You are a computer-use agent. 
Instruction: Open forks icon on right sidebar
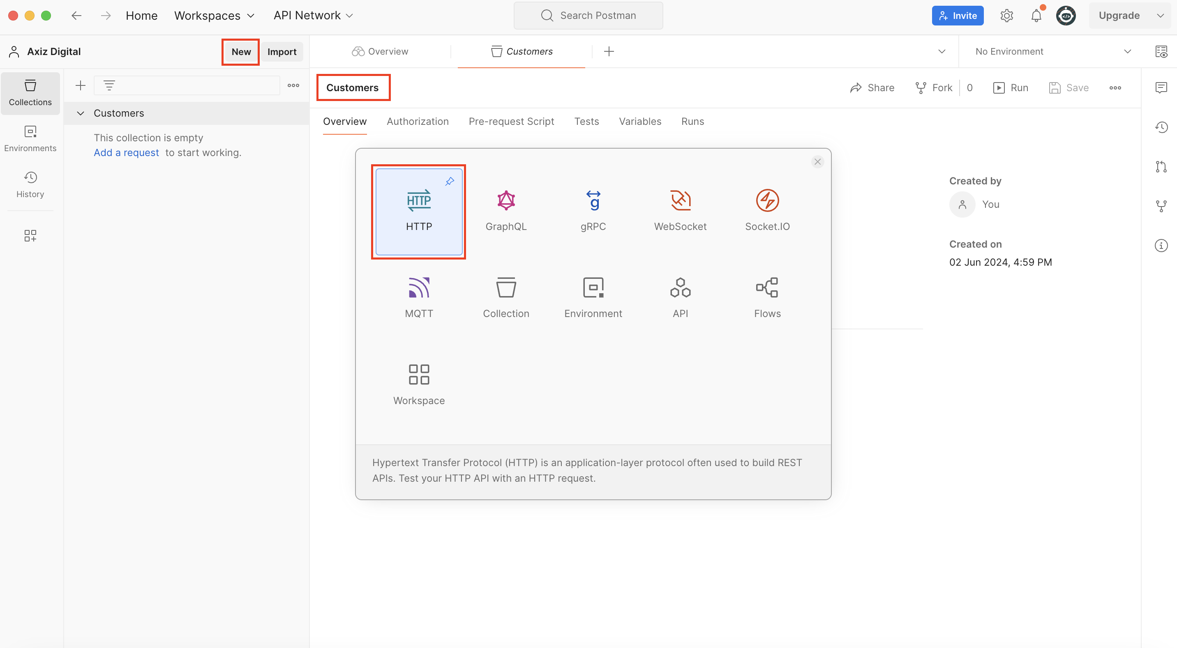coord(1161,206)
